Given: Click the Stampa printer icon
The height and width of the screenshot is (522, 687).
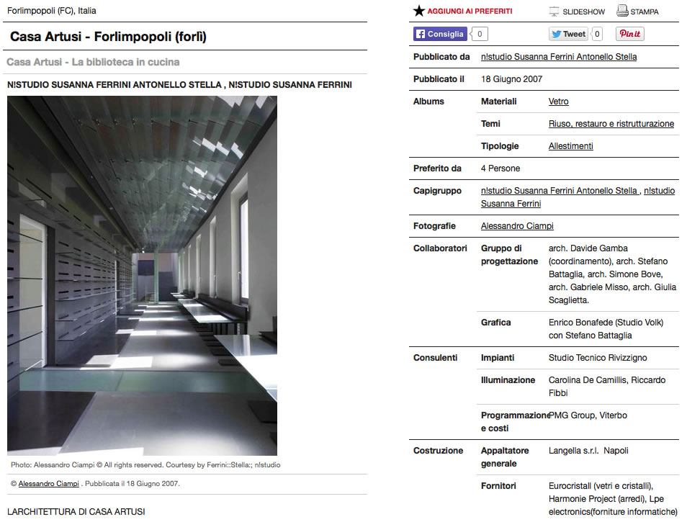Looking at the screenshot, I should click(622, 11).
